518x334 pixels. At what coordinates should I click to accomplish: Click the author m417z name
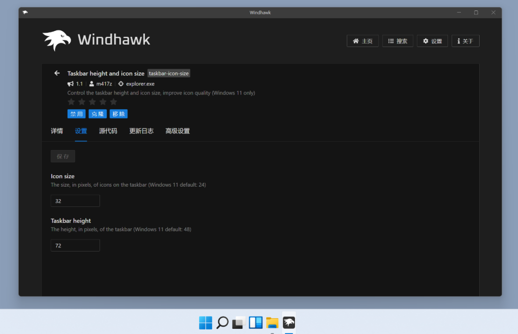[104, 83]
